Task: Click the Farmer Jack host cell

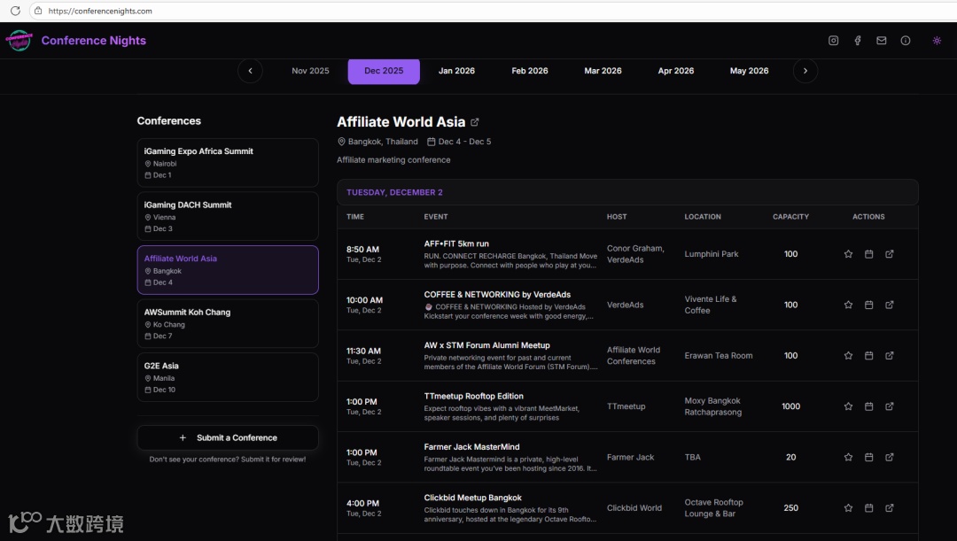Action: 630,457
